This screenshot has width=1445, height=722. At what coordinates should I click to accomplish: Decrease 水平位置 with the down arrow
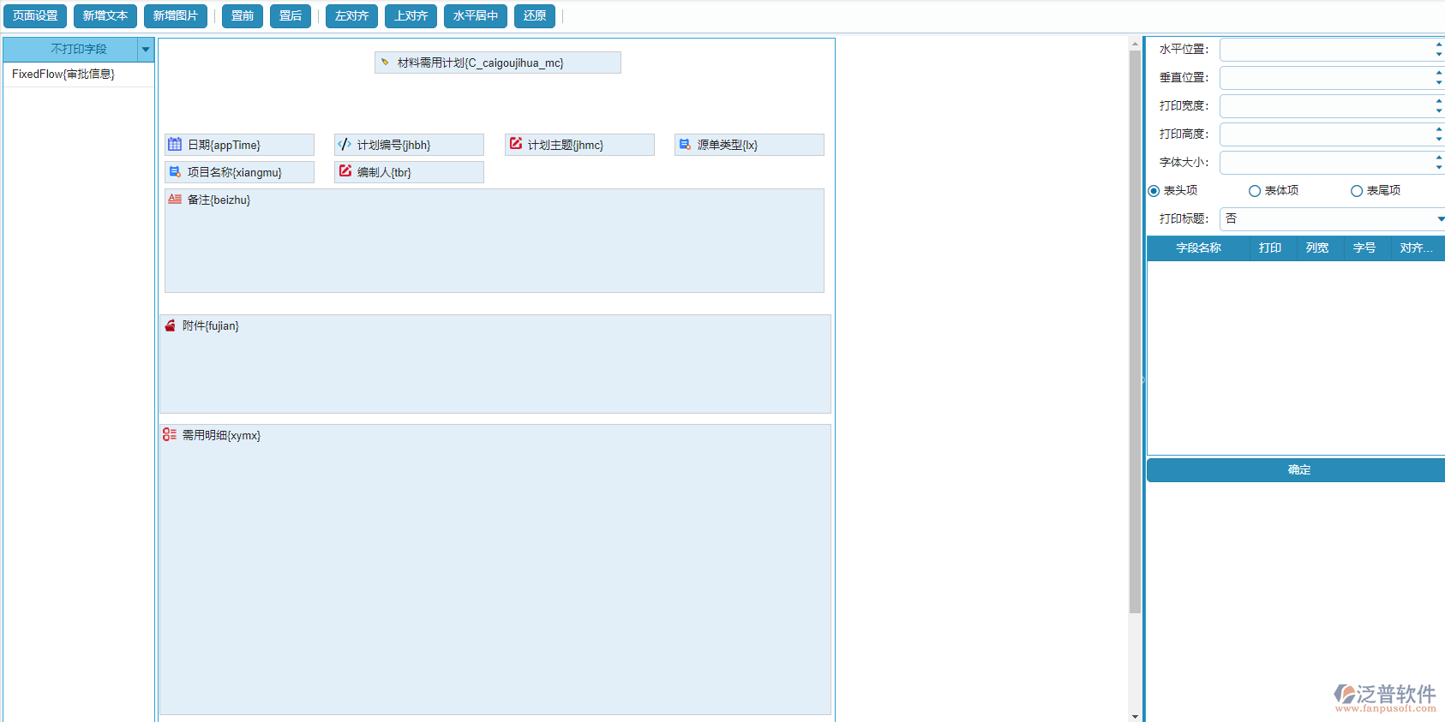click(x=1438, y=55)
